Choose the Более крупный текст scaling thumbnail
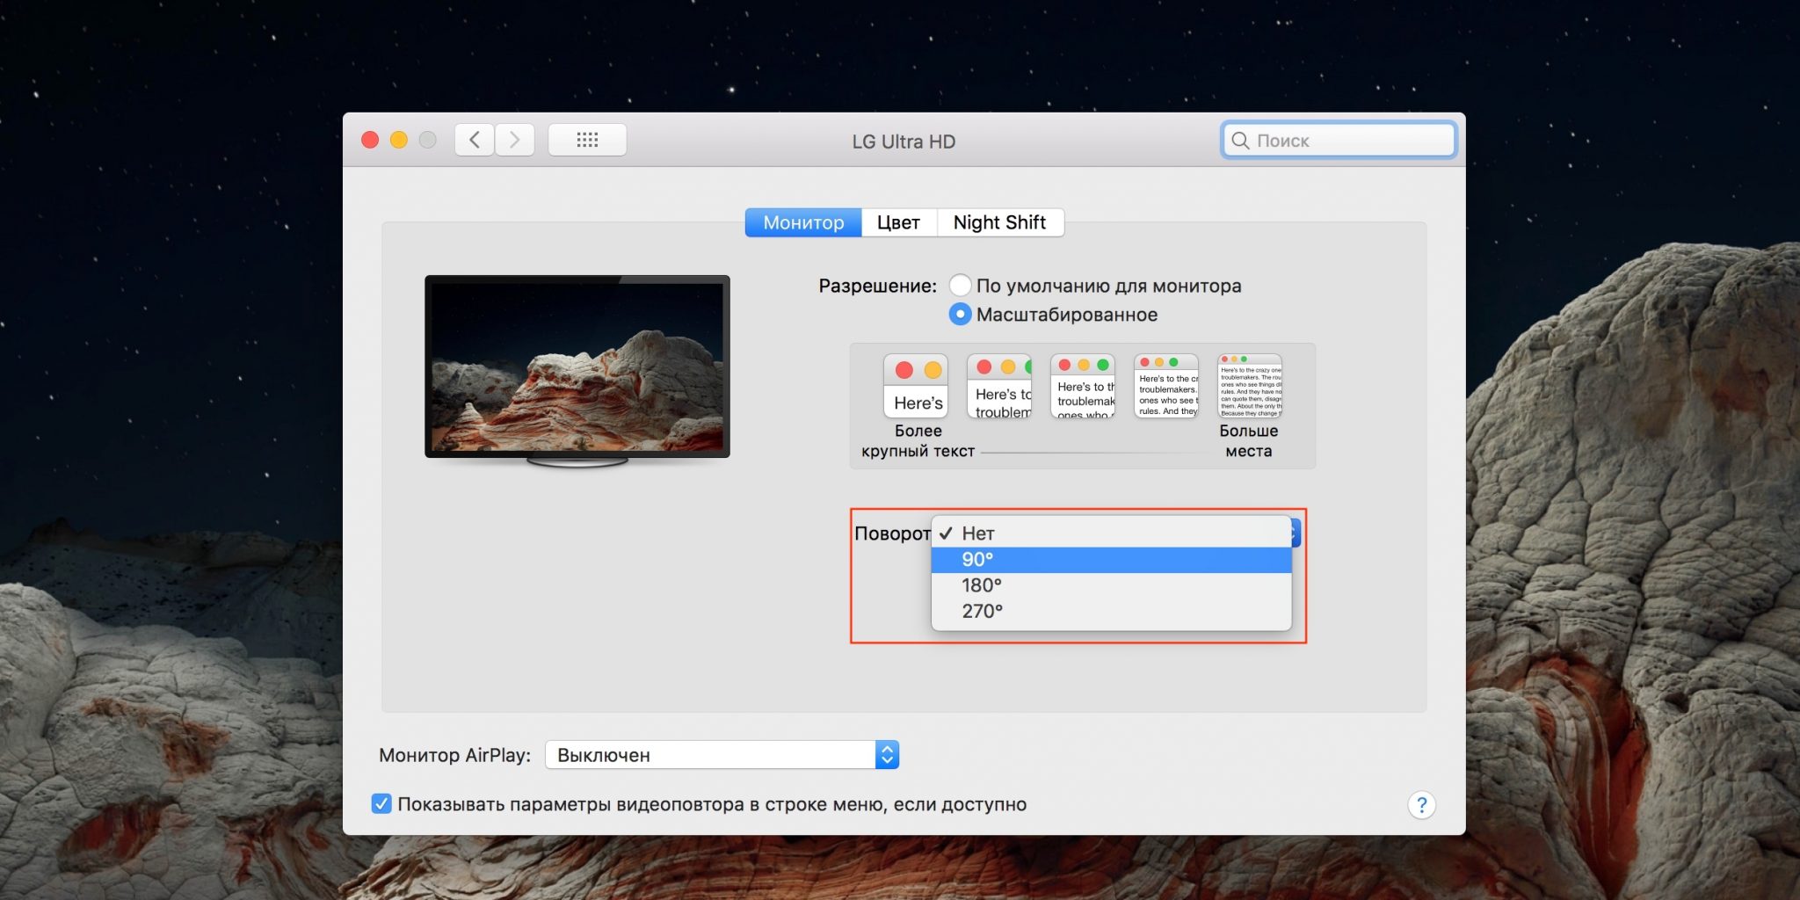Screen dimensions: 1800x900 click(x=916, y=386)
